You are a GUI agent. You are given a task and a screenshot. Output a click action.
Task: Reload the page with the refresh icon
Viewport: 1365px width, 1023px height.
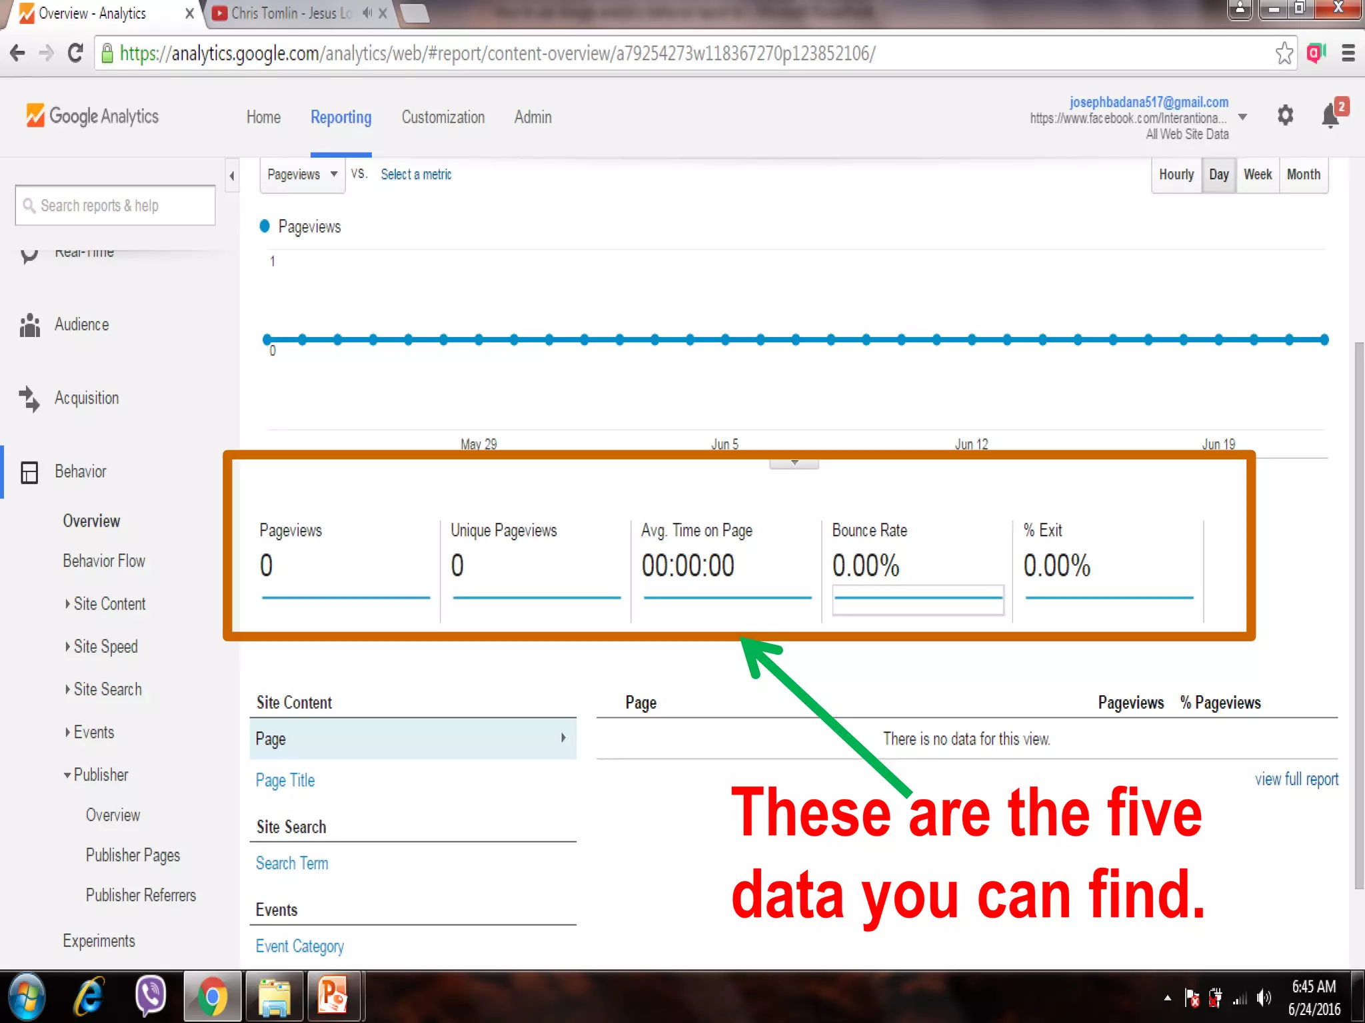tap(75, 53)
